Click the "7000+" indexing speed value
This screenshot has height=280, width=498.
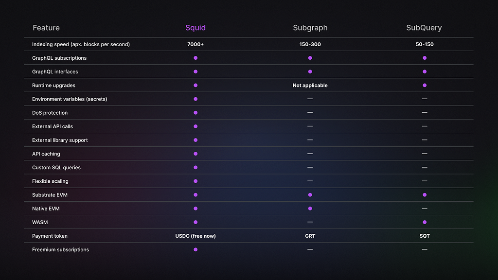point(196,44)
